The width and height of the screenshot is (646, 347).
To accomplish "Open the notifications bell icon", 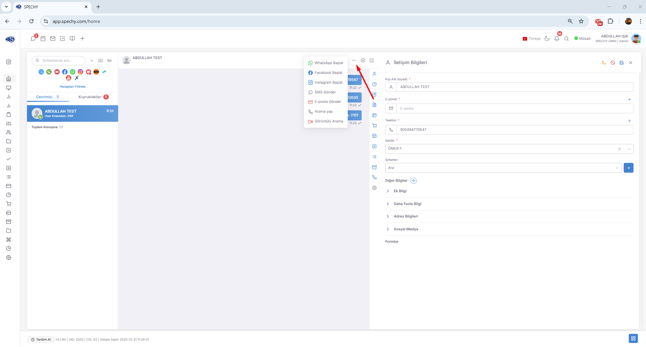I will (557, 39).
